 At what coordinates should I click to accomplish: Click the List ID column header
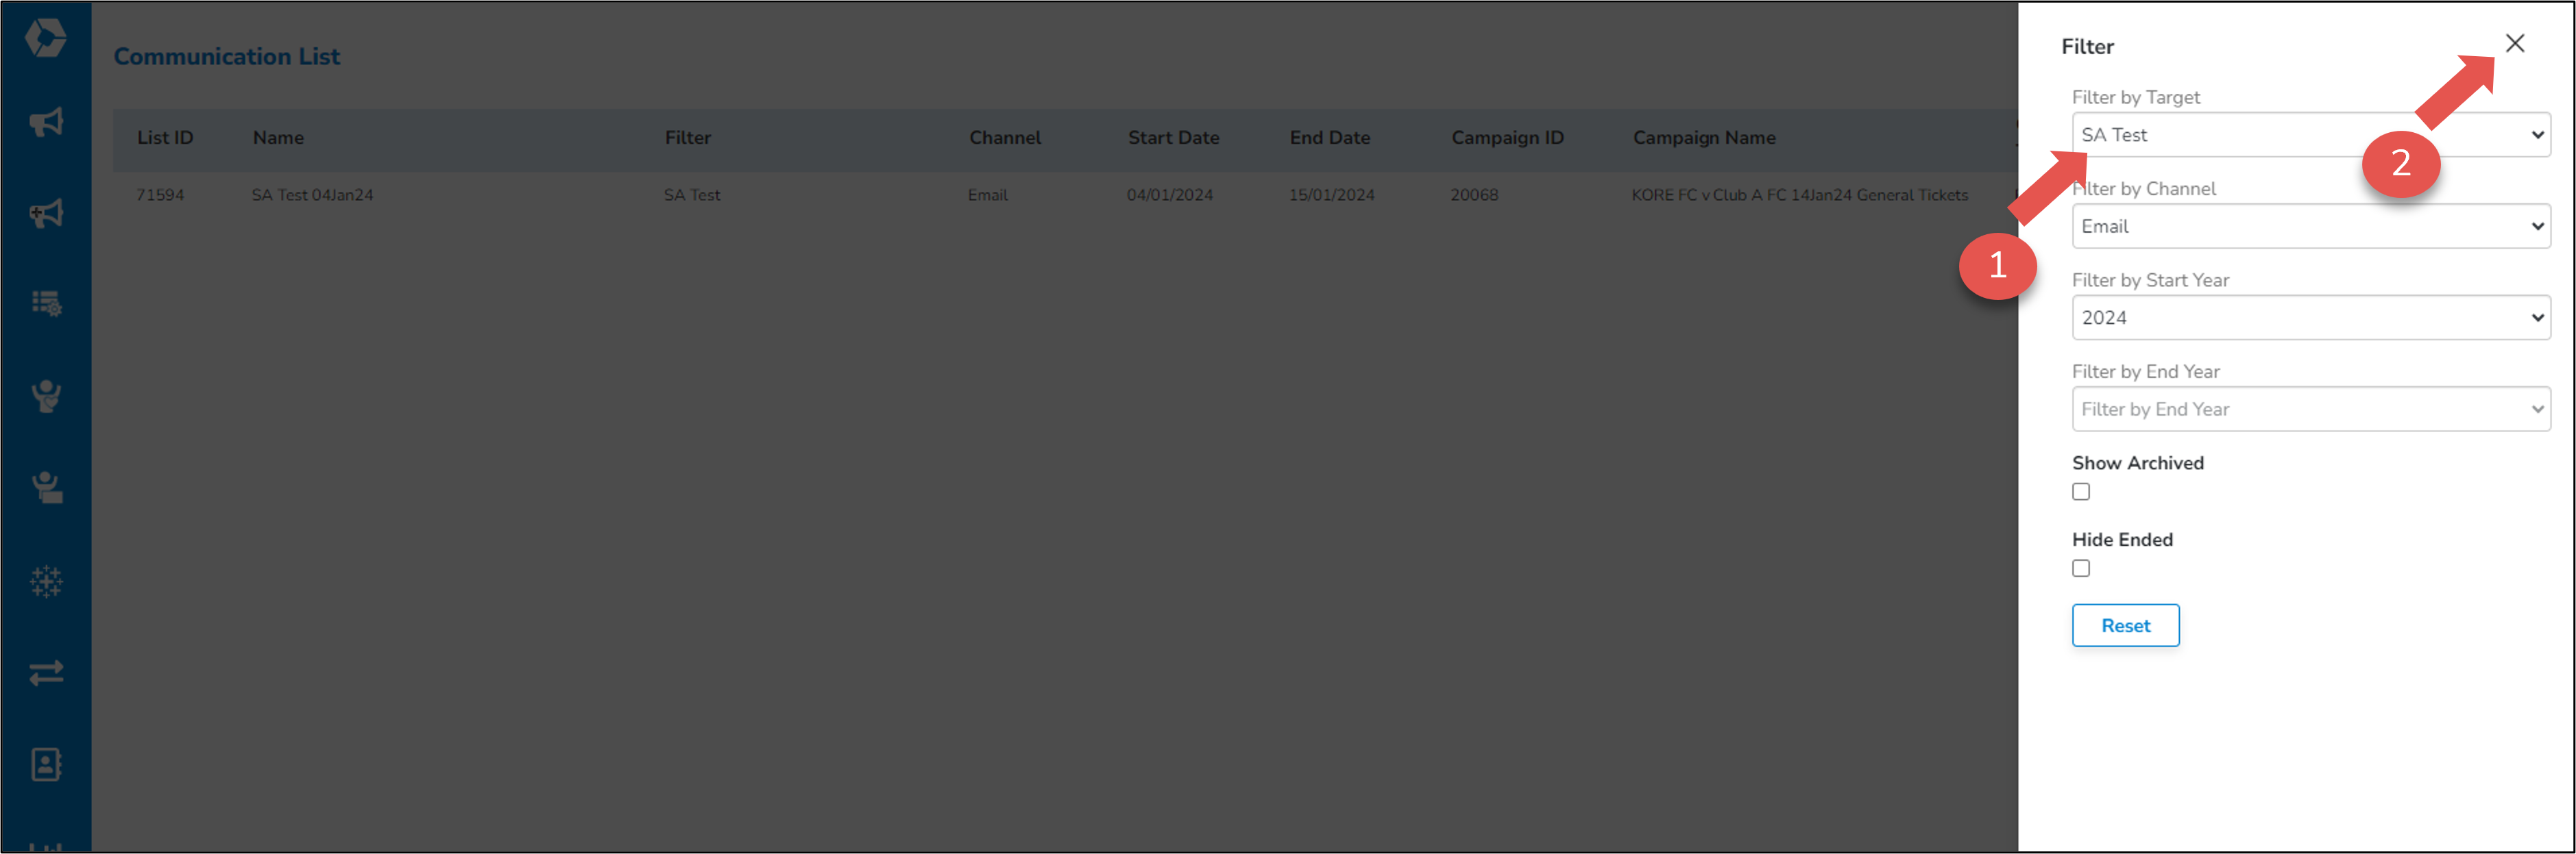pos(165,138)
